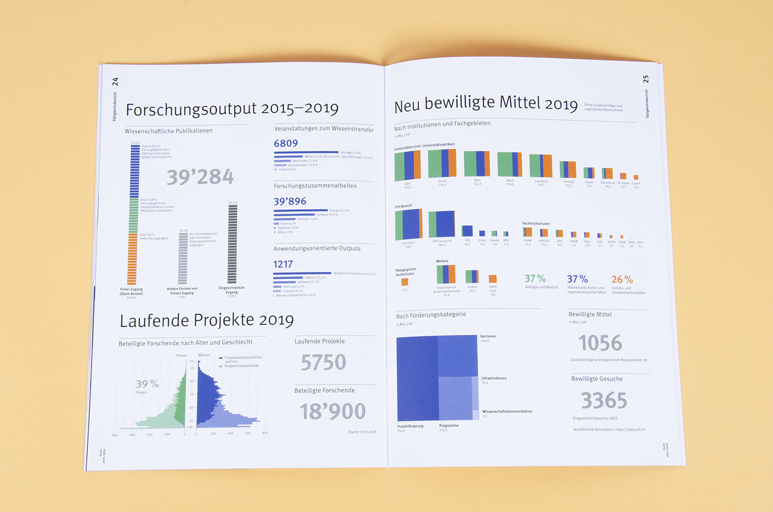This screenshot has width=773, height=512.
Task: Click the 18'900 Beteiligte Forschende number
Action: pyautogui.click(x=332, y=411)
